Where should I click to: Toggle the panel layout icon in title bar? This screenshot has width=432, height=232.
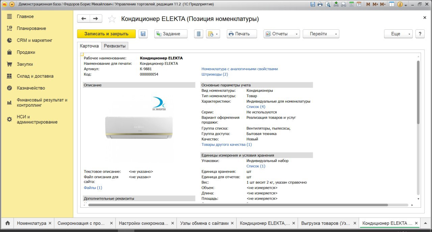(391, 4)
